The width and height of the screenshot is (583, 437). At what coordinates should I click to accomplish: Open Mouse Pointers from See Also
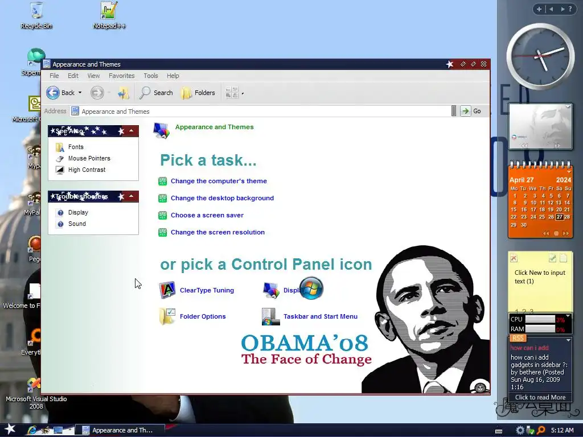(x=89, y=158)
